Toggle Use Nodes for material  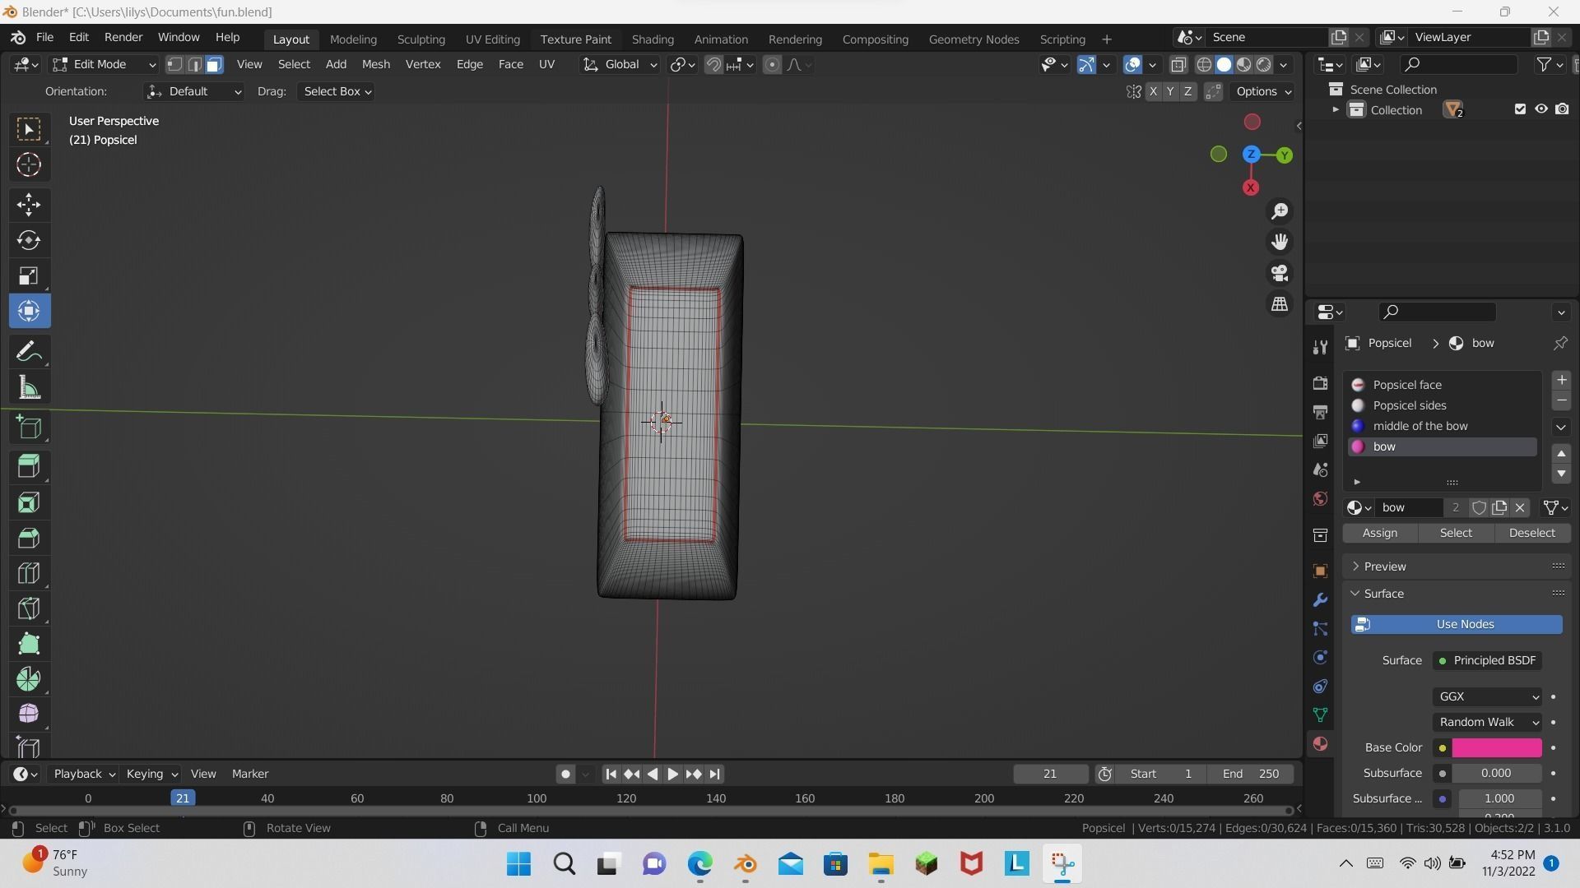tap(1457, 624)
